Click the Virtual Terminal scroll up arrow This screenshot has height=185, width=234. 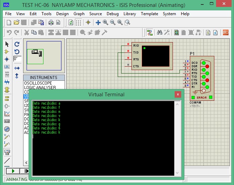(x=177, y=105)
